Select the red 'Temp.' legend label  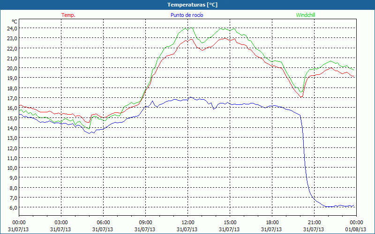point(68,15)
